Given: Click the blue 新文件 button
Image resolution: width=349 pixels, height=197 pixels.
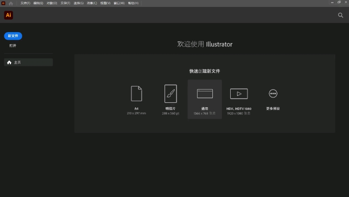Looking at the screenshot, I should (x=13, y=36).
